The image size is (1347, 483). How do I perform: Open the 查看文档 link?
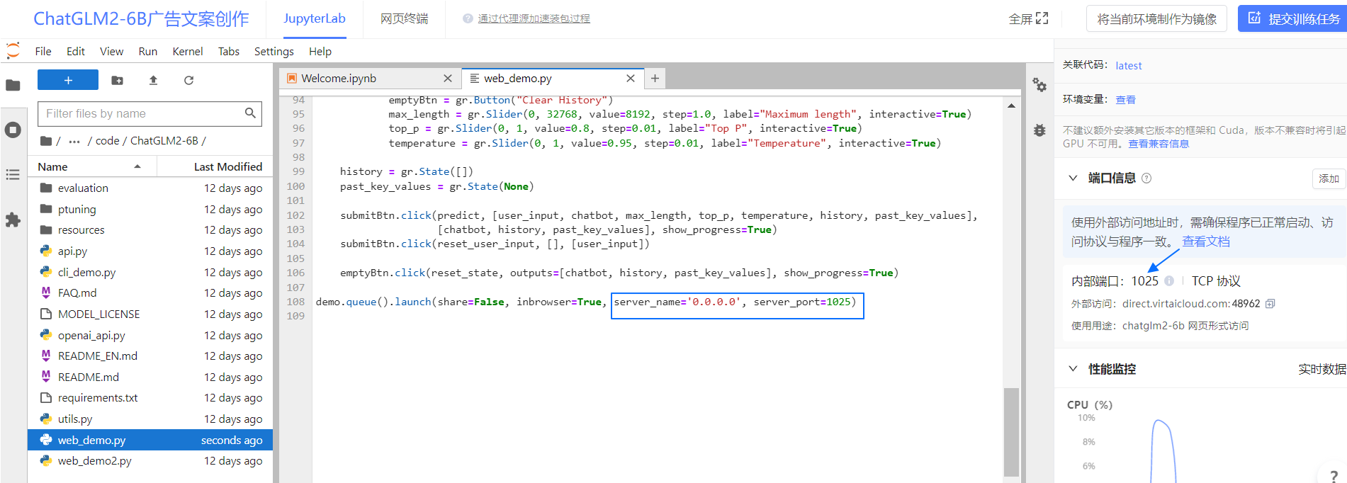tap(1206, 241)
